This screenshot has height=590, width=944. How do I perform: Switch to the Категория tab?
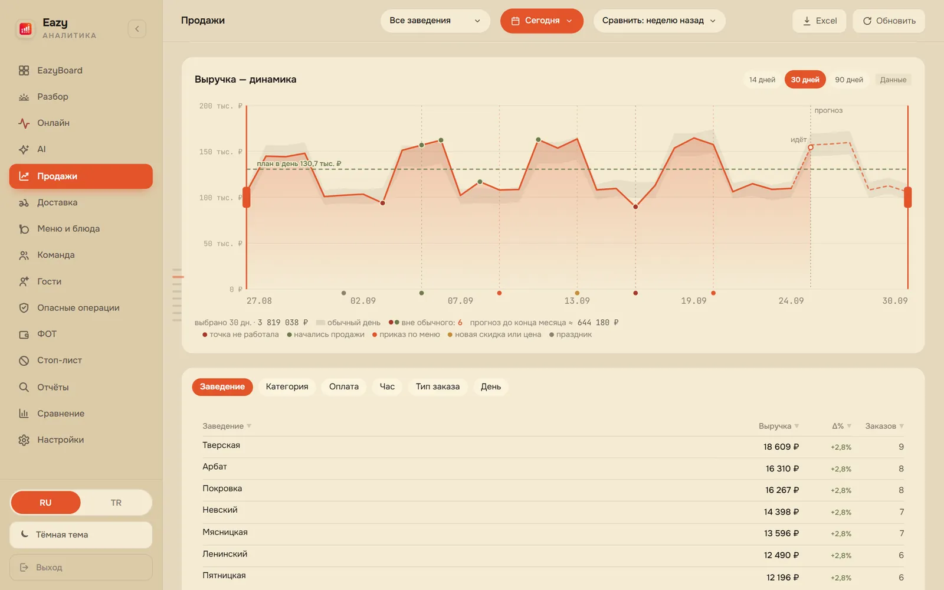click(287, 386)
